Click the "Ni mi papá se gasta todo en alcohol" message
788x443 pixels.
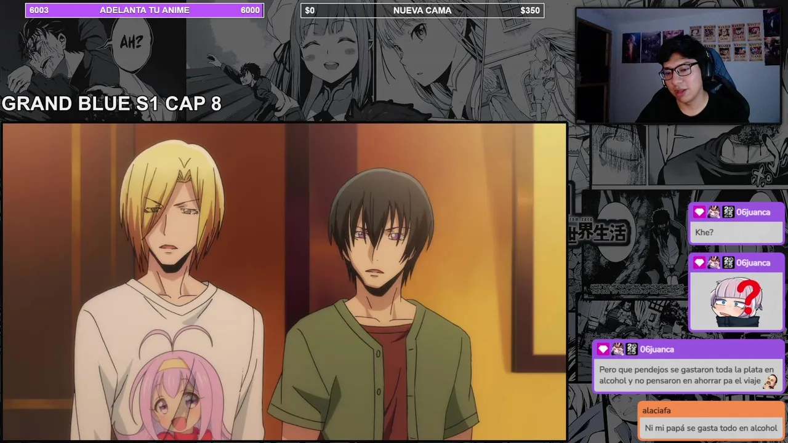tap(711, 428)
